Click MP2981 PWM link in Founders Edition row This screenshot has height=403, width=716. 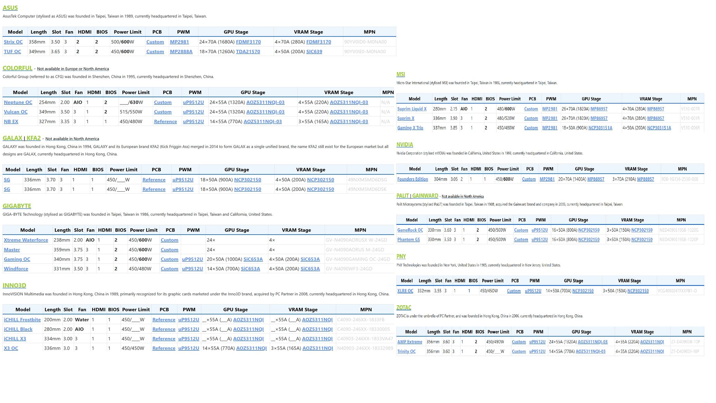tap(547, 179)
